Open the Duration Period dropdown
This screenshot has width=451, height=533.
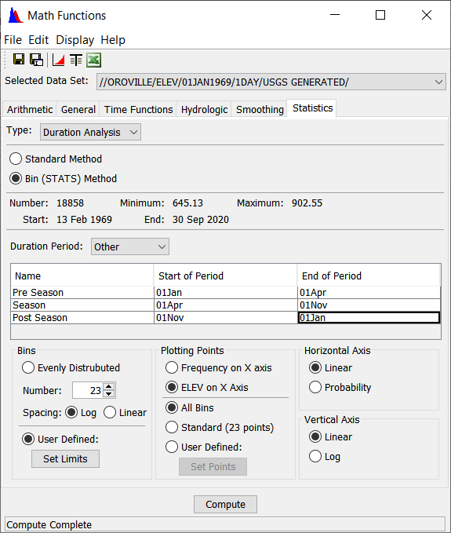pos(130,246)
